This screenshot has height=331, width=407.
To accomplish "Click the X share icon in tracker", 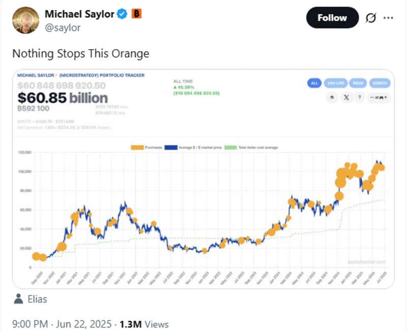I will coord(346,97).
